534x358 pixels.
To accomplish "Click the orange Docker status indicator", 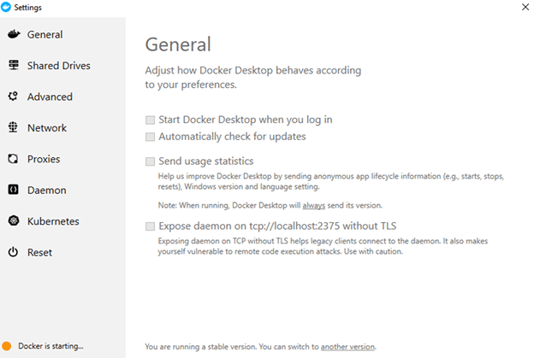I will coord(7,346).
